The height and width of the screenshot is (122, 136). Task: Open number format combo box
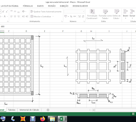click(74, 12)
